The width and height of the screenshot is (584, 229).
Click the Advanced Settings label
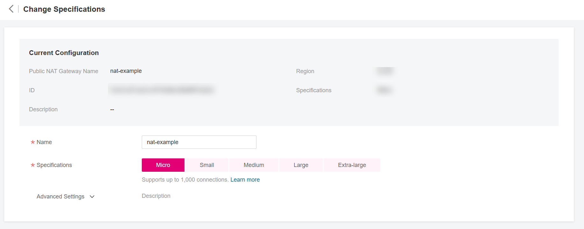coord(61,197)
